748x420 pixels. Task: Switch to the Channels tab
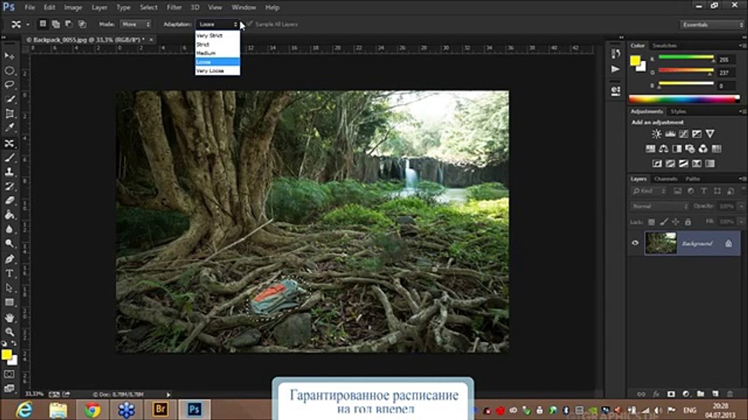[665, 179]
